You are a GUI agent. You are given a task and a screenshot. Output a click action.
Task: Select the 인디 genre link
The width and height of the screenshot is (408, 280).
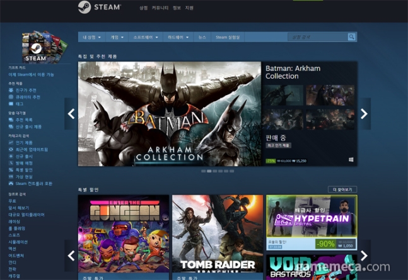coord(12,262)
